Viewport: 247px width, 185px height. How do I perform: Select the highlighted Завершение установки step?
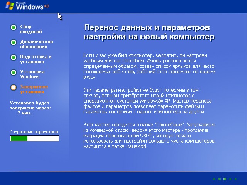coord(34,89)
